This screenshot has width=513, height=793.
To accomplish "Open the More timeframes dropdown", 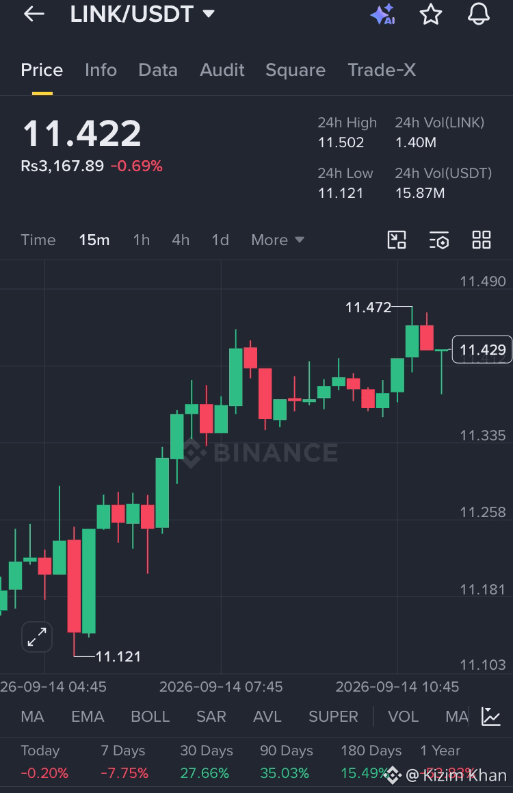I will (x=278, y=240).
